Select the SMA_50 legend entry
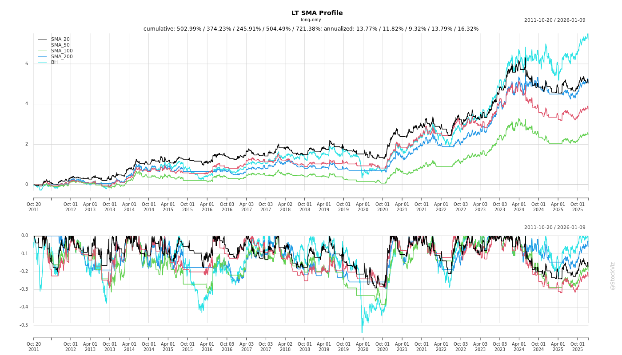 click(x=60, y=45)
